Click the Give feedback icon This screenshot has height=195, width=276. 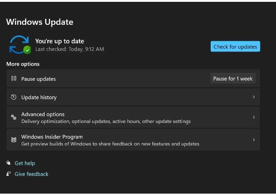(x=9, y=174)
